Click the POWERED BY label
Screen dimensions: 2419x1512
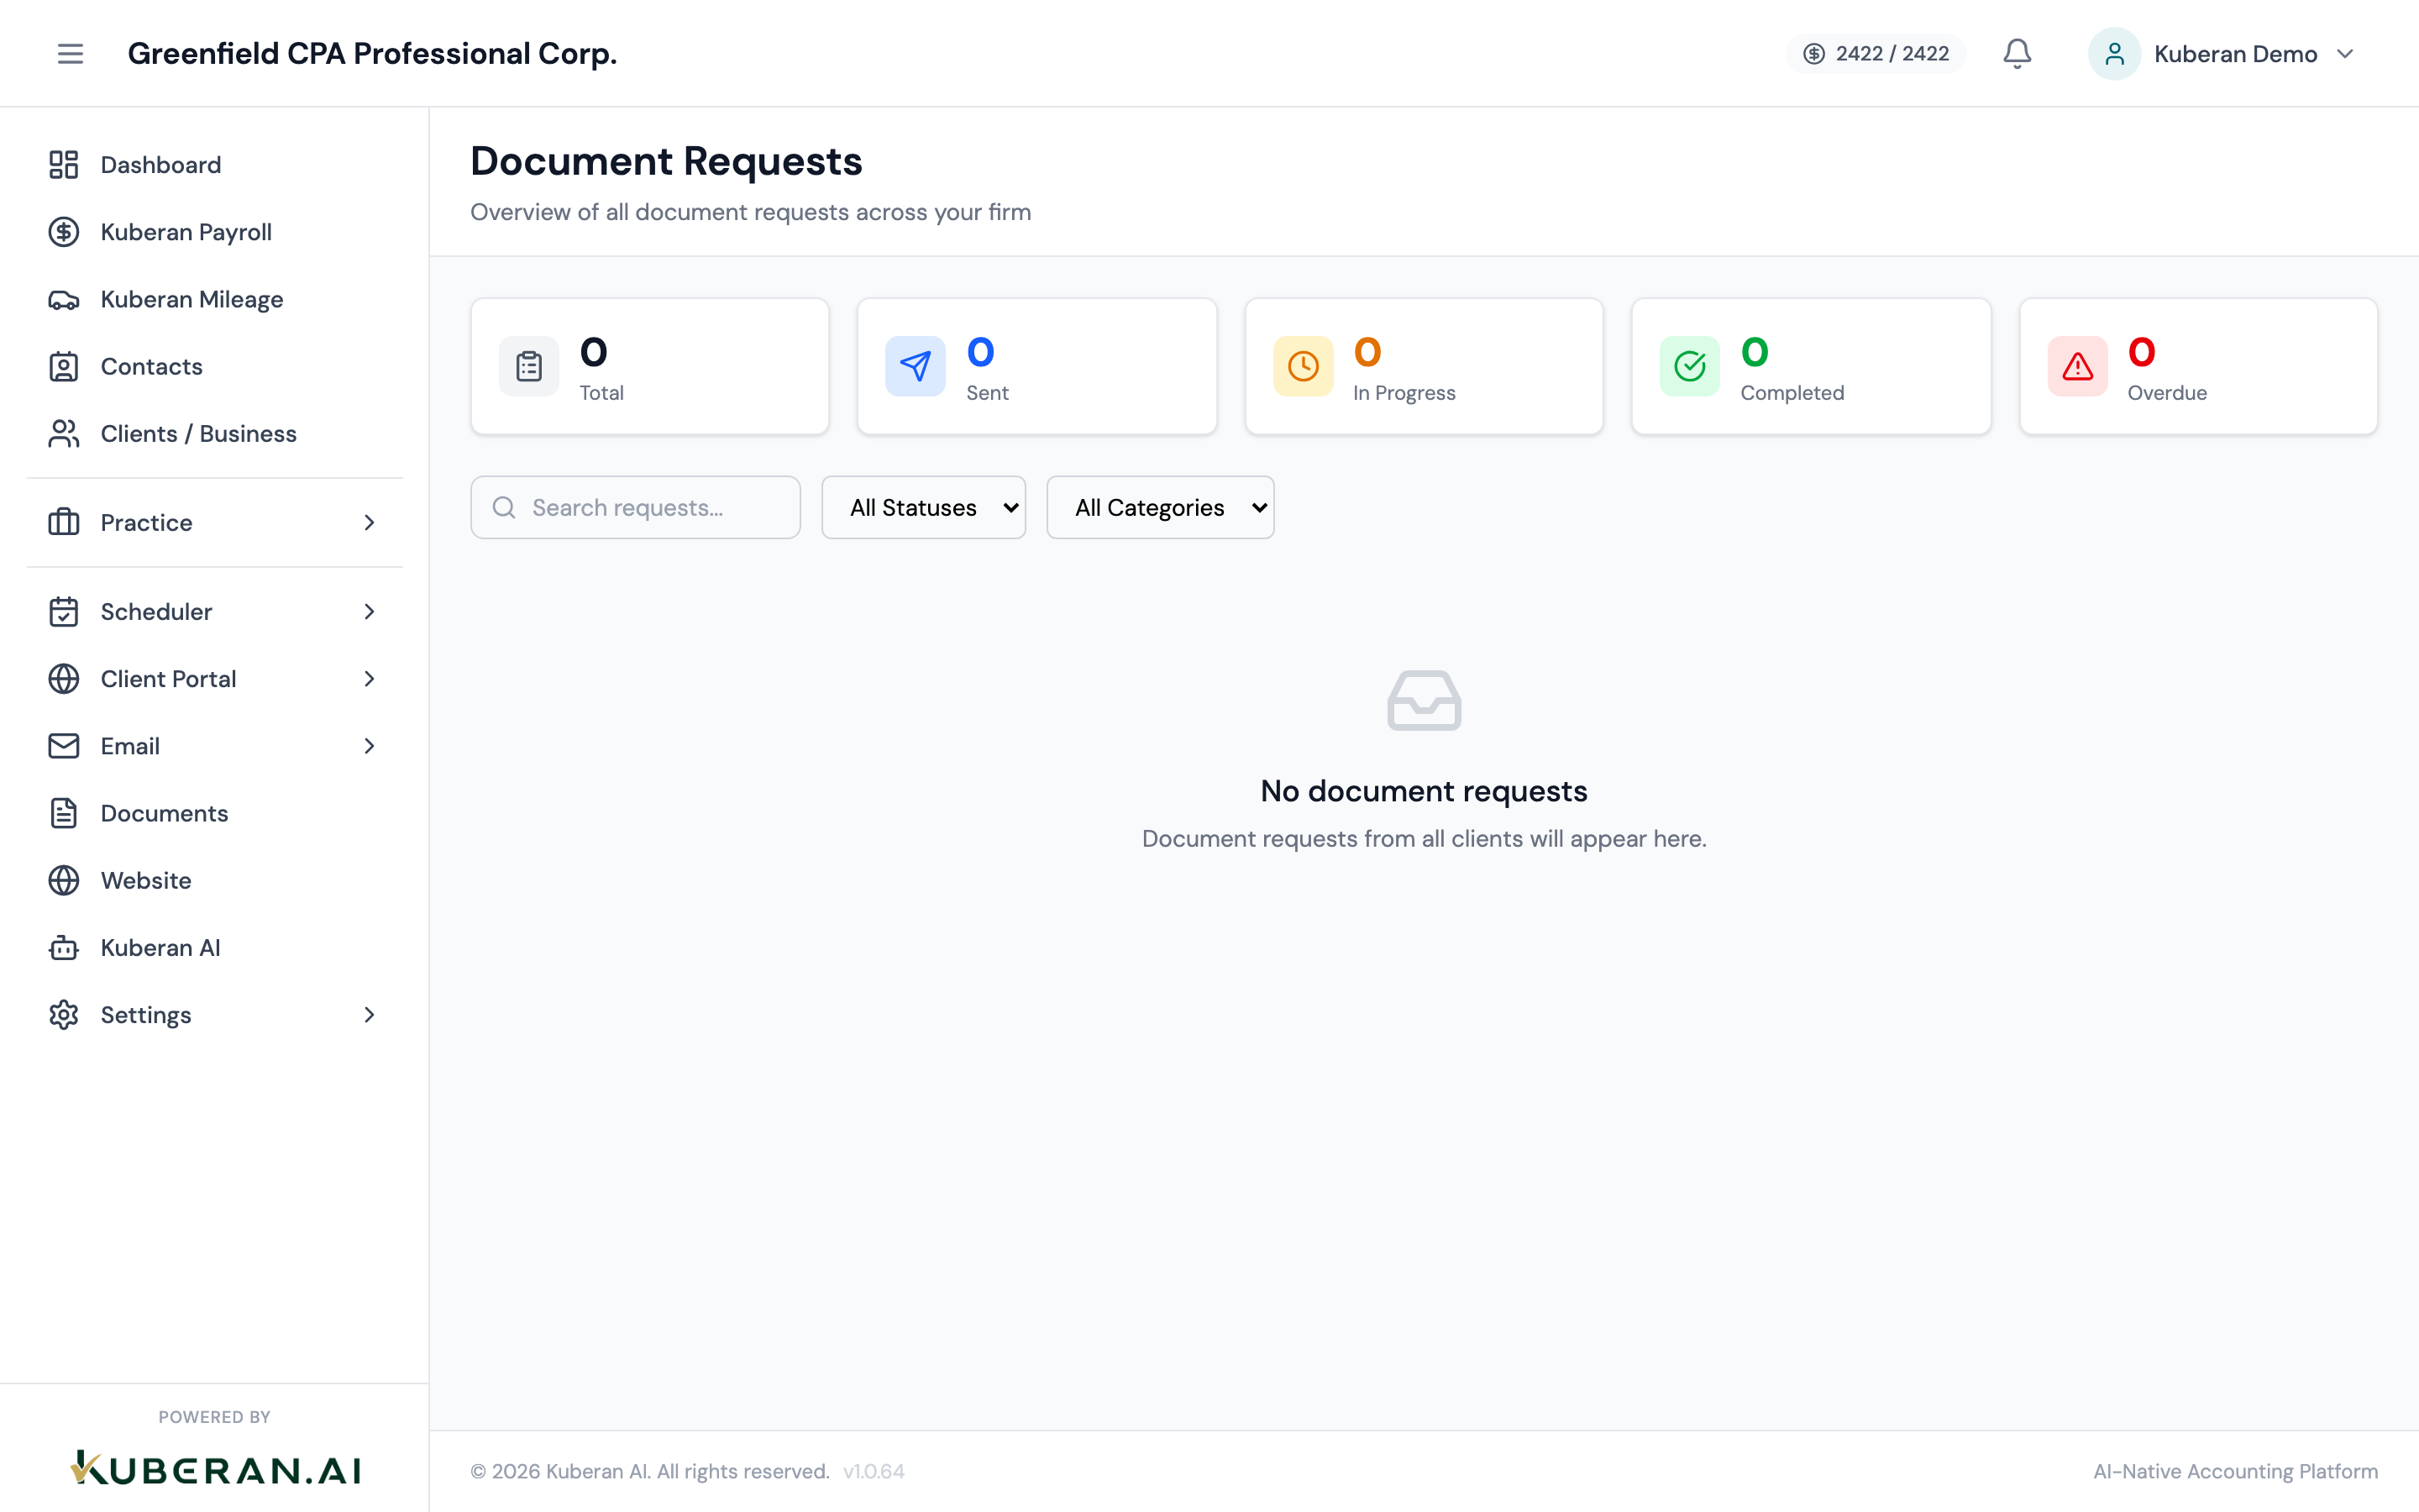click(215, 1417)
